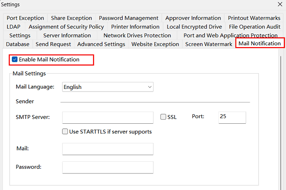286x190 pixels.
Task: Check Use STARTTLS if server supports
Action: 65,132
